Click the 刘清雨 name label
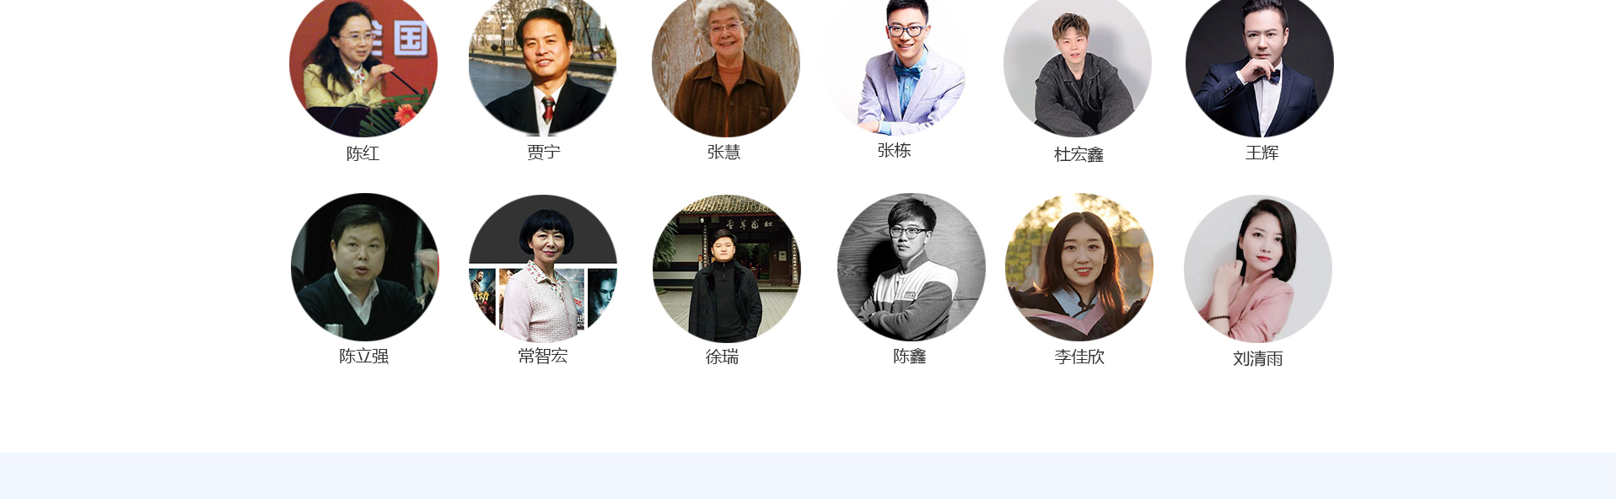Image resolution: width=1619 pixels, height=499 pixels. click(1258, 358)
